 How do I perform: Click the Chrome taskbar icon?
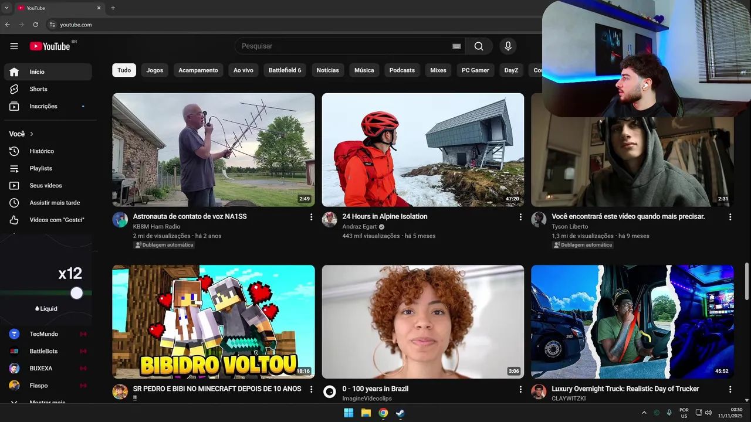383,413
